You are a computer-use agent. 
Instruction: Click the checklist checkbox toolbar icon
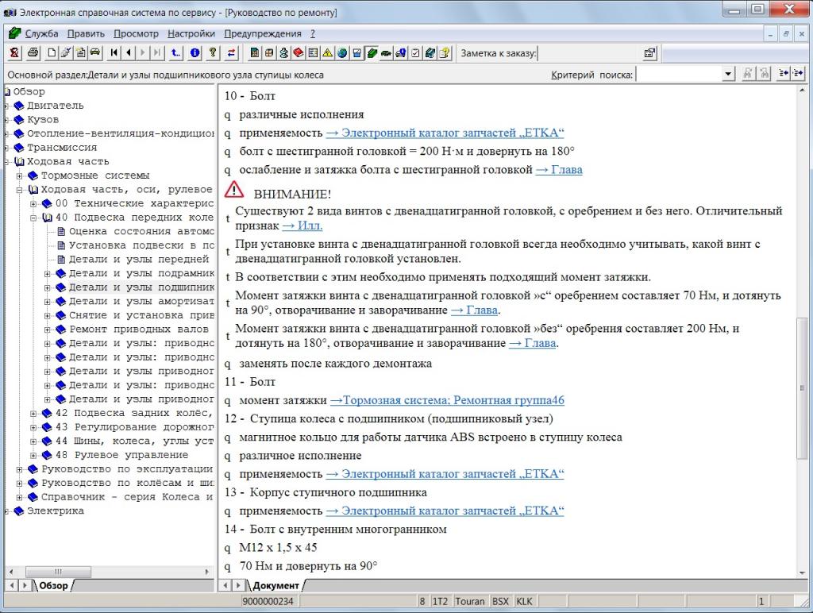pos(415,53)
